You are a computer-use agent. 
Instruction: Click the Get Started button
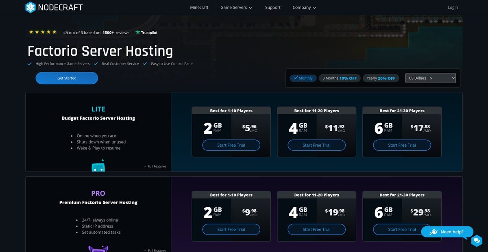(67, 78)
